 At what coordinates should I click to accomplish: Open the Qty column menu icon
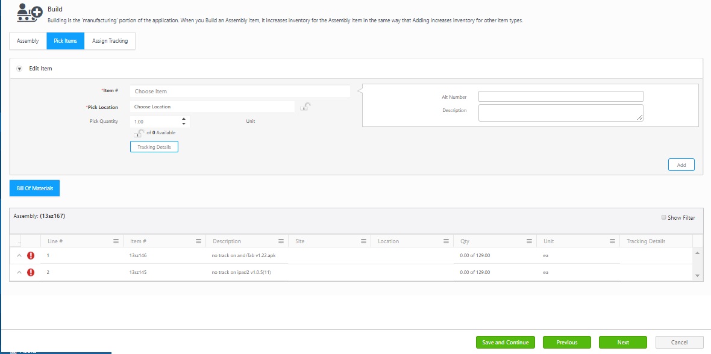(x=528, y=241)
